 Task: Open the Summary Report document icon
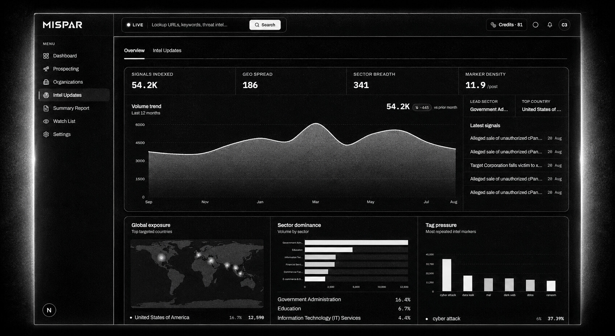pos(46,108)
